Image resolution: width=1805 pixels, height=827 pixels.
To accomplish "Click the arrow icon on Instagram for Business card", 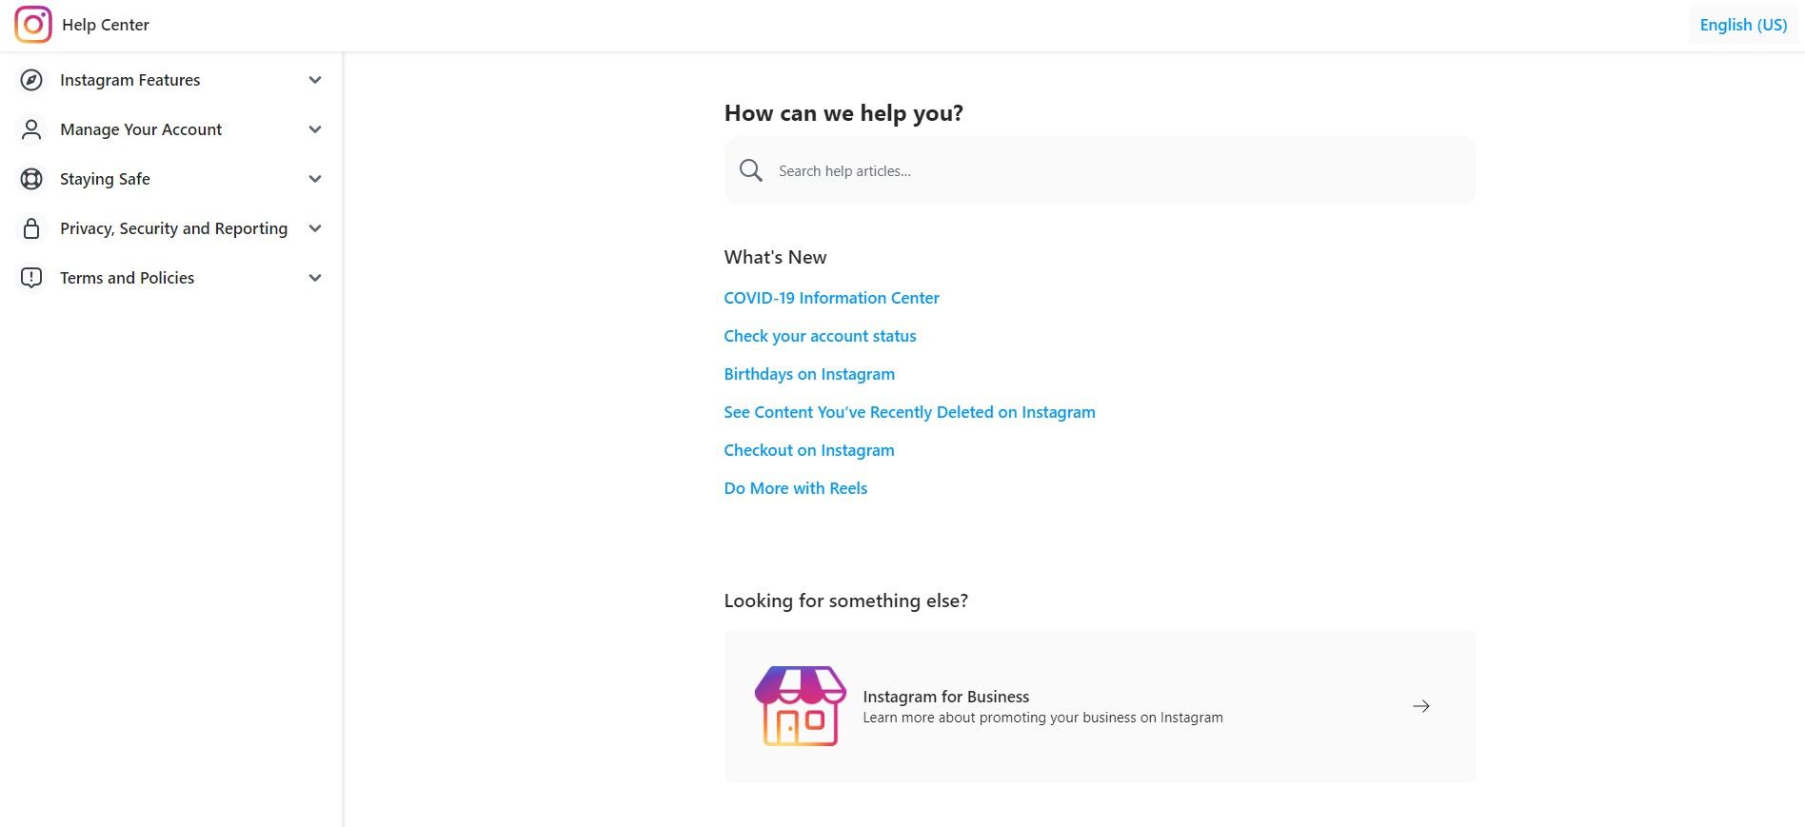I will pyautogui.click(x=1421, y=706).
